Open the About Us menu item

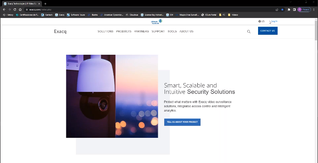click(x=186, y=31)
